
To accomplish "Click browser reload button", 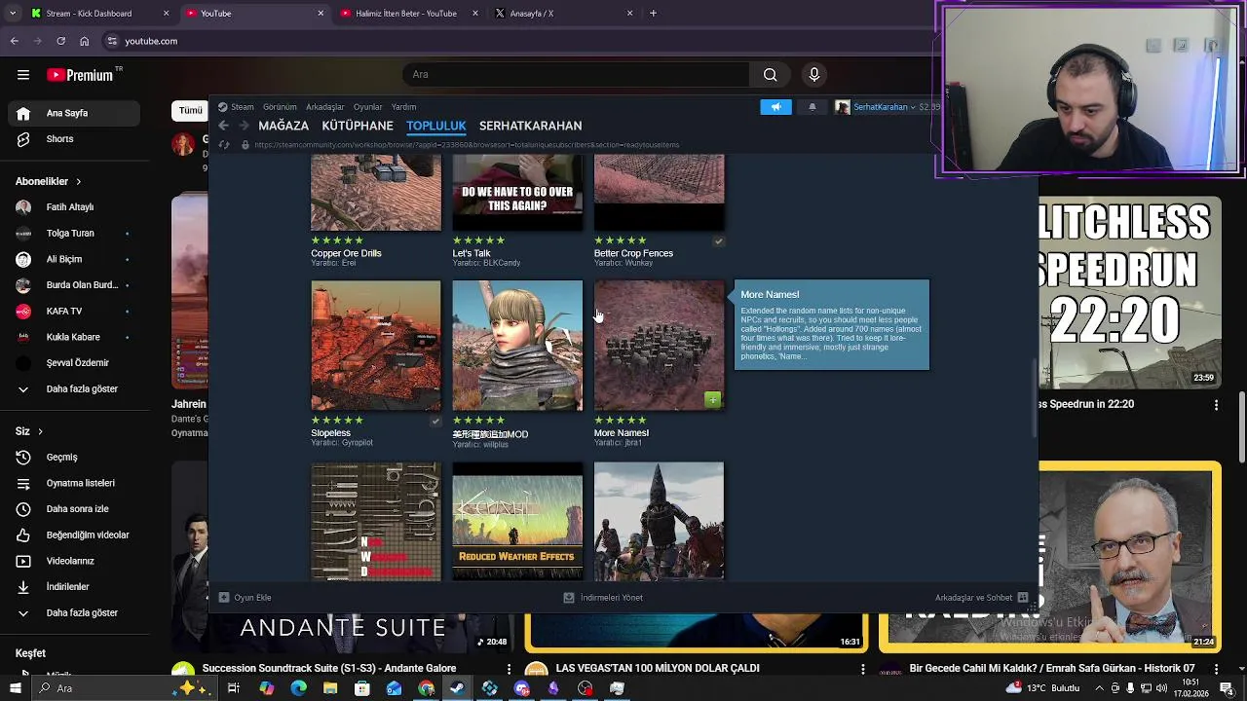I will (x=60, y=41).
